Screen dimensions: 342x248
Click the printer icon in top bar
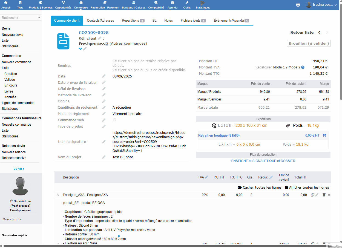pos(298,5)
